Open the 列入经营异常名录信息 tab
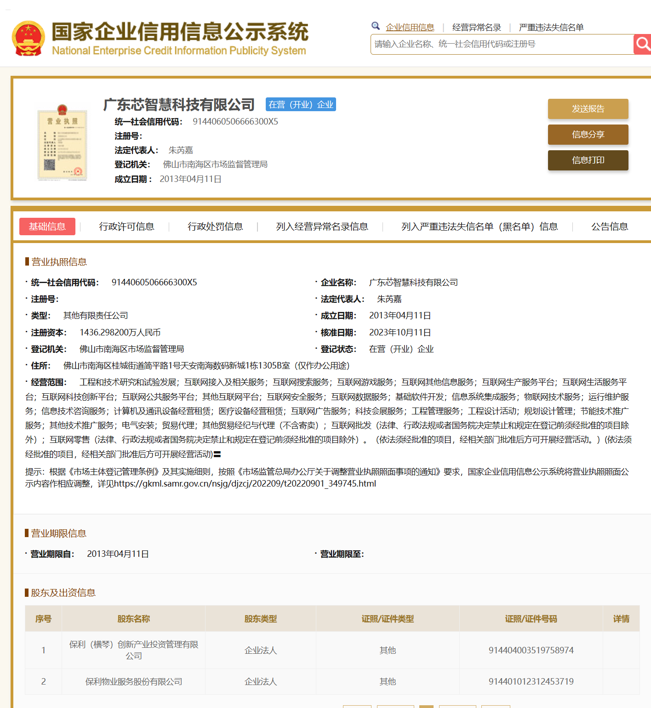Screen dimensions: 651x708 point(321,227)
